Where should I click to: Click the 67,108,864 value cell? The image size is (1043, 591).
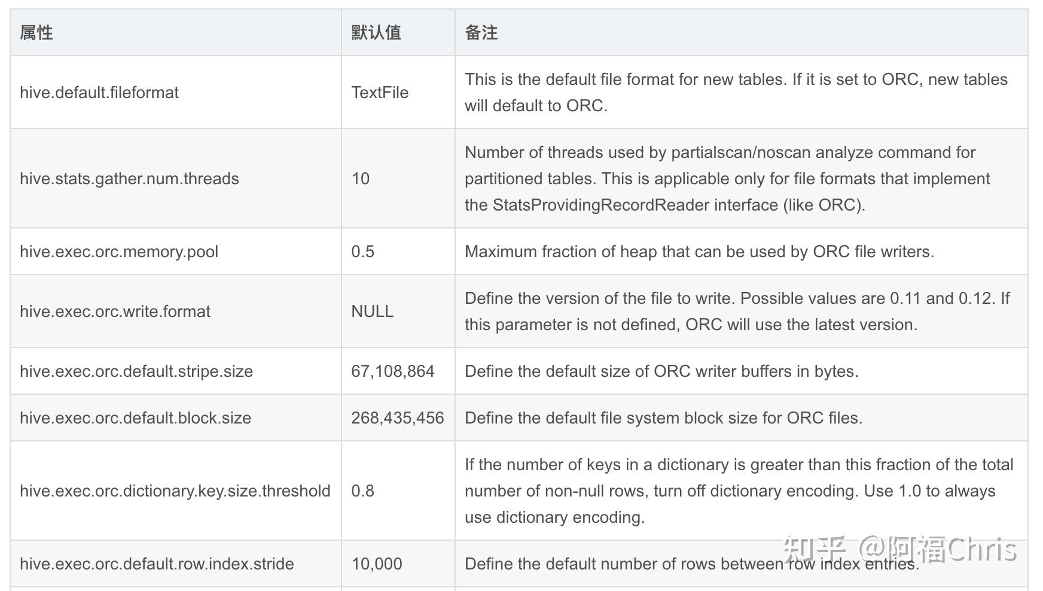pyautogui.click(x=393, y=371)
